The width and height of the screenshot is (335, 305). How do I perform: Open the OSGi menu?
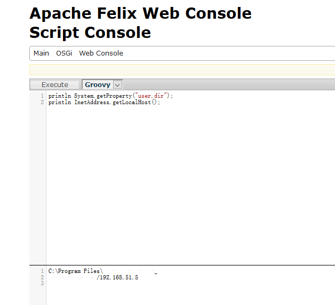click(x=64, y=53)
